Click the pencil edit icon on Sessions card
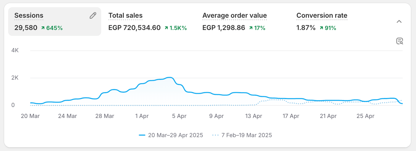416x151 pixels. tap(93, 16)
